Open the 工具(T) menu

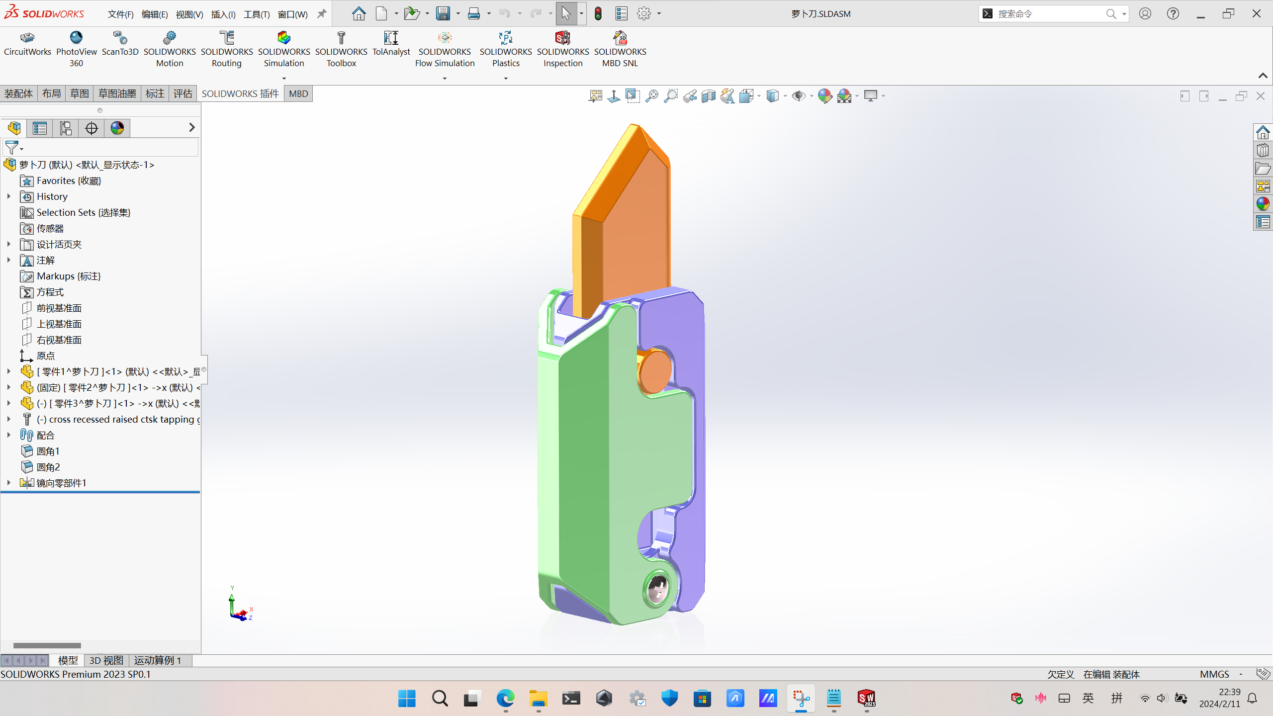(x=257, y=14)
